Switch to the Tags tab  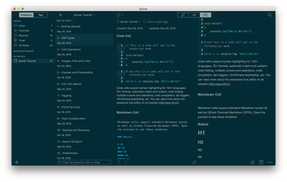[x=41, y=15]
